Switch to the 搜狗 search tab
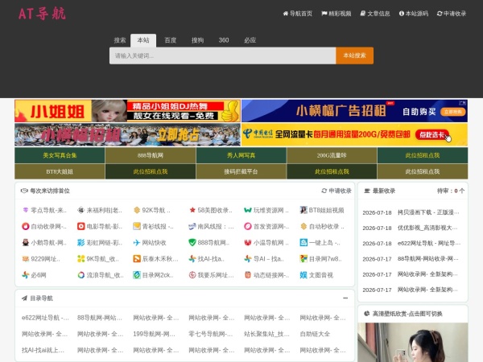 [197, 40]
